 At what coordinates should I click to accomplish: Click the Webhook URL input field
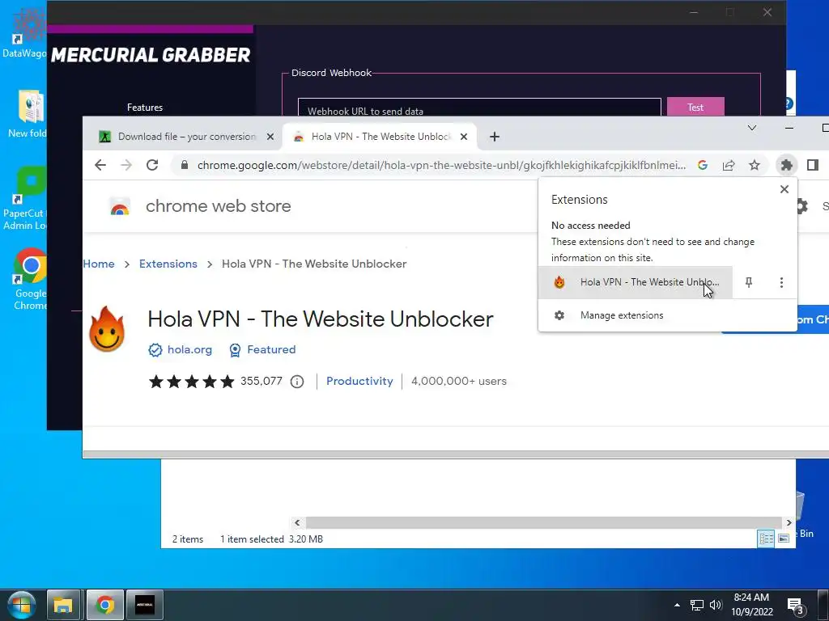[x=479, y=108]
